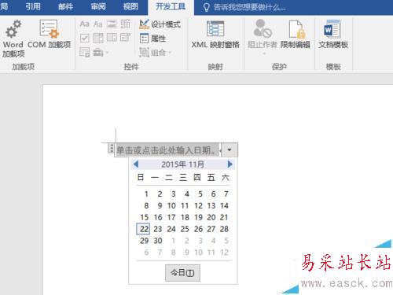Insert Repeating Section content control
The image size is (393, 295).
(x=84, y=52)
